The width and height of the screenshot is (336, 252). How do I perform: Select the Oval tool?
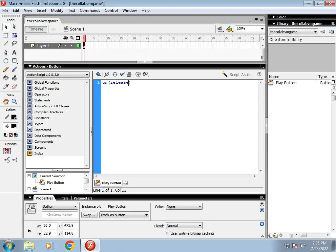[x=6, y=61]
